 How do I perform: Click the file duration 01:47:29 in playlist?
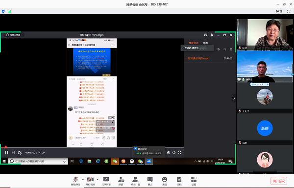(228, 58)
